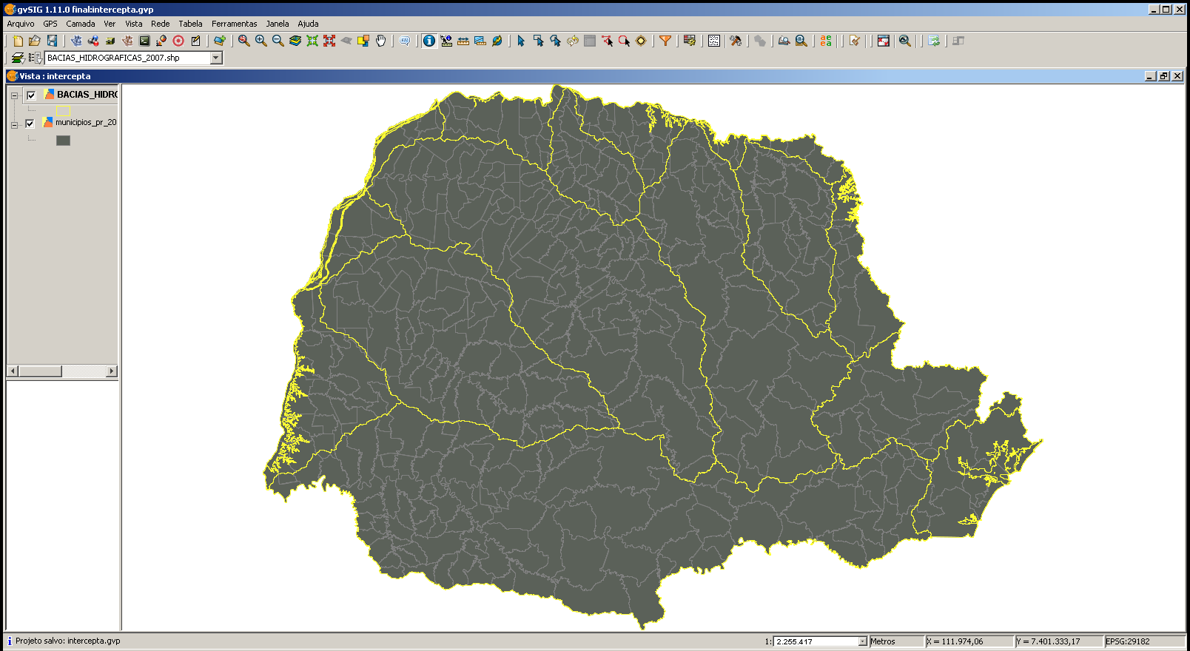Viewport: 1190px width, 651px height.
Task: Activate the blue information tool
Action: pos(429,41)
